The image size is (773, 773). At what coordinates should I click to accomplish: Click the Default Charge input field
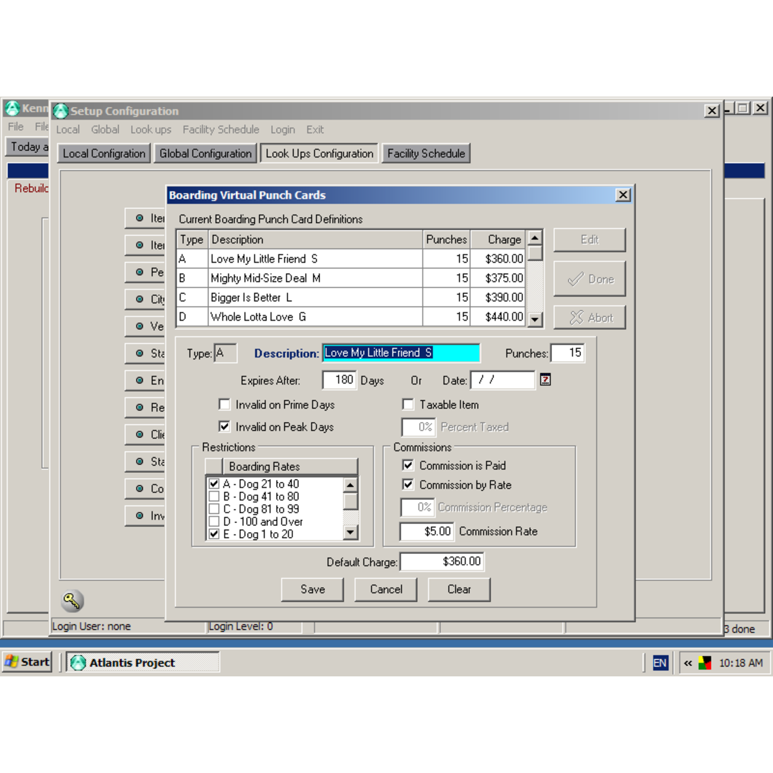point(441,562)
